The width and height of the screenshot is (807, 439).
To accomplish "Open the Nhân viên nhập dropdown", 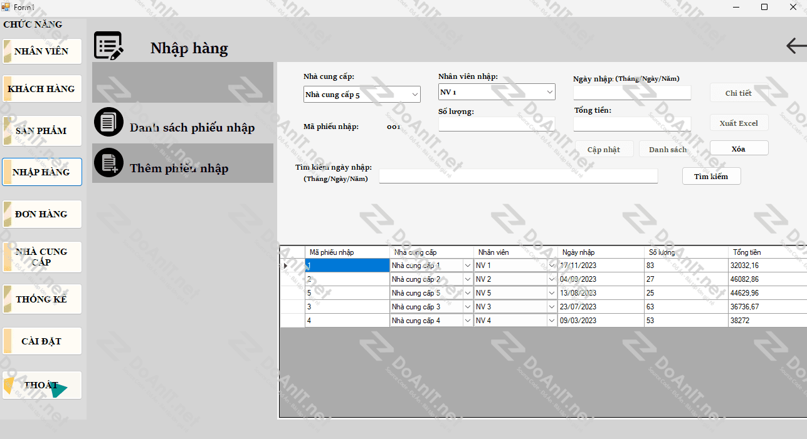I will point(549,92).
